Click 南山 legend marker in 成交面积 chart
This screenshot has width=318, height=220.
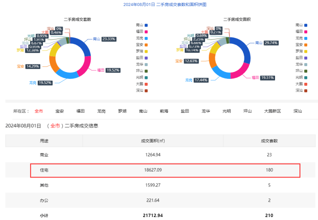pos(306,25)
